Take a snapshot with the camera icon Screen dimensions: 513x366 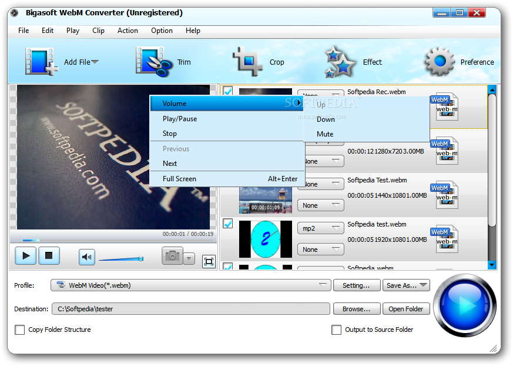tap(172, 255)
